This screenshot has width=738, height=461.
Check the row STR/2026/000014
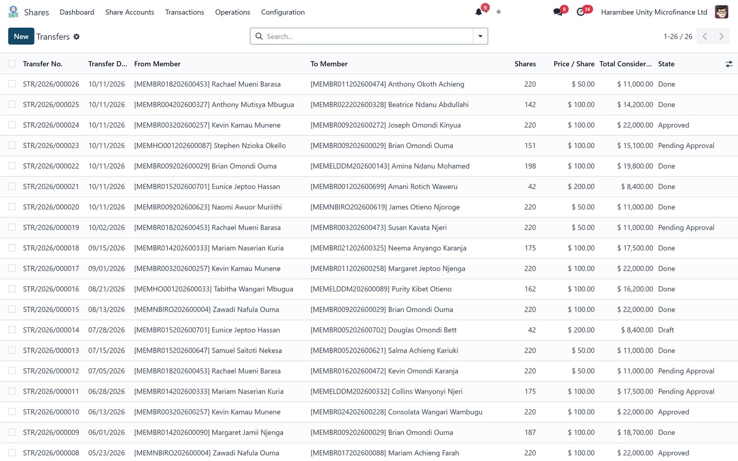pyautogui.click(x=12, y=330)
